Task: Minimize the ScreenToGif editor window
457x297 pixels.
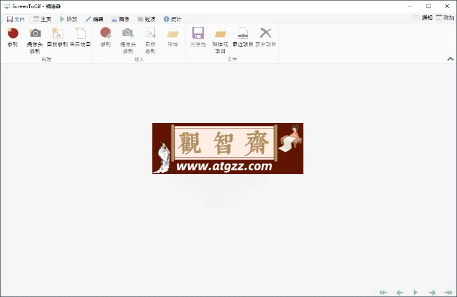Action: click(x=410, y=6)
